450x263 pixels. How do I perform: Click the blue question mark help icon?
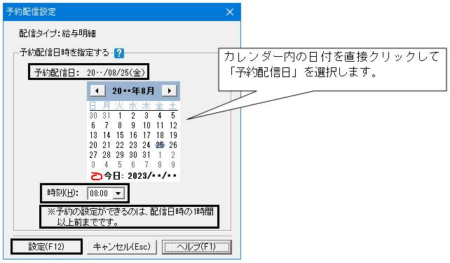[119, 53]
